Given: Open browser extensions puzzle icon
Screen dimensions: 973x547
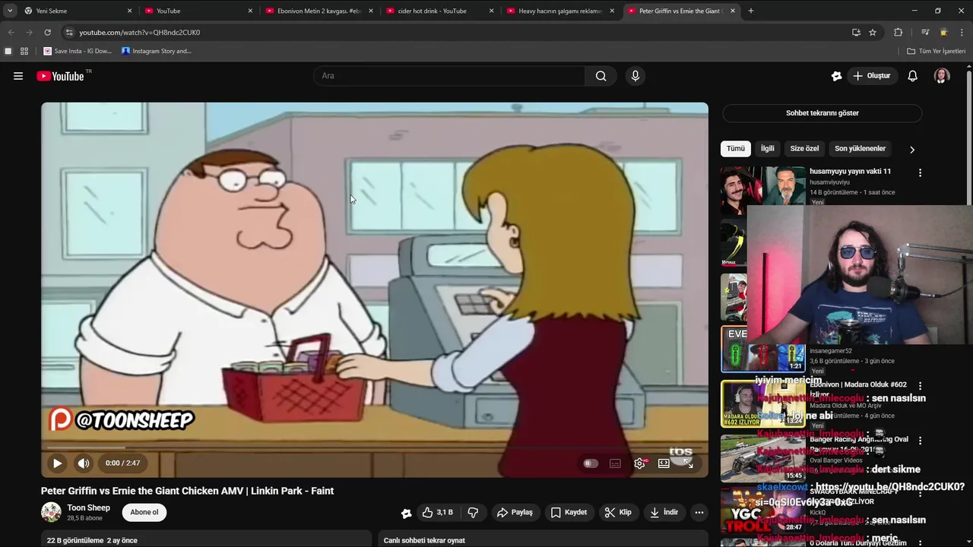Looking at the screenshot, I should 899,33.
